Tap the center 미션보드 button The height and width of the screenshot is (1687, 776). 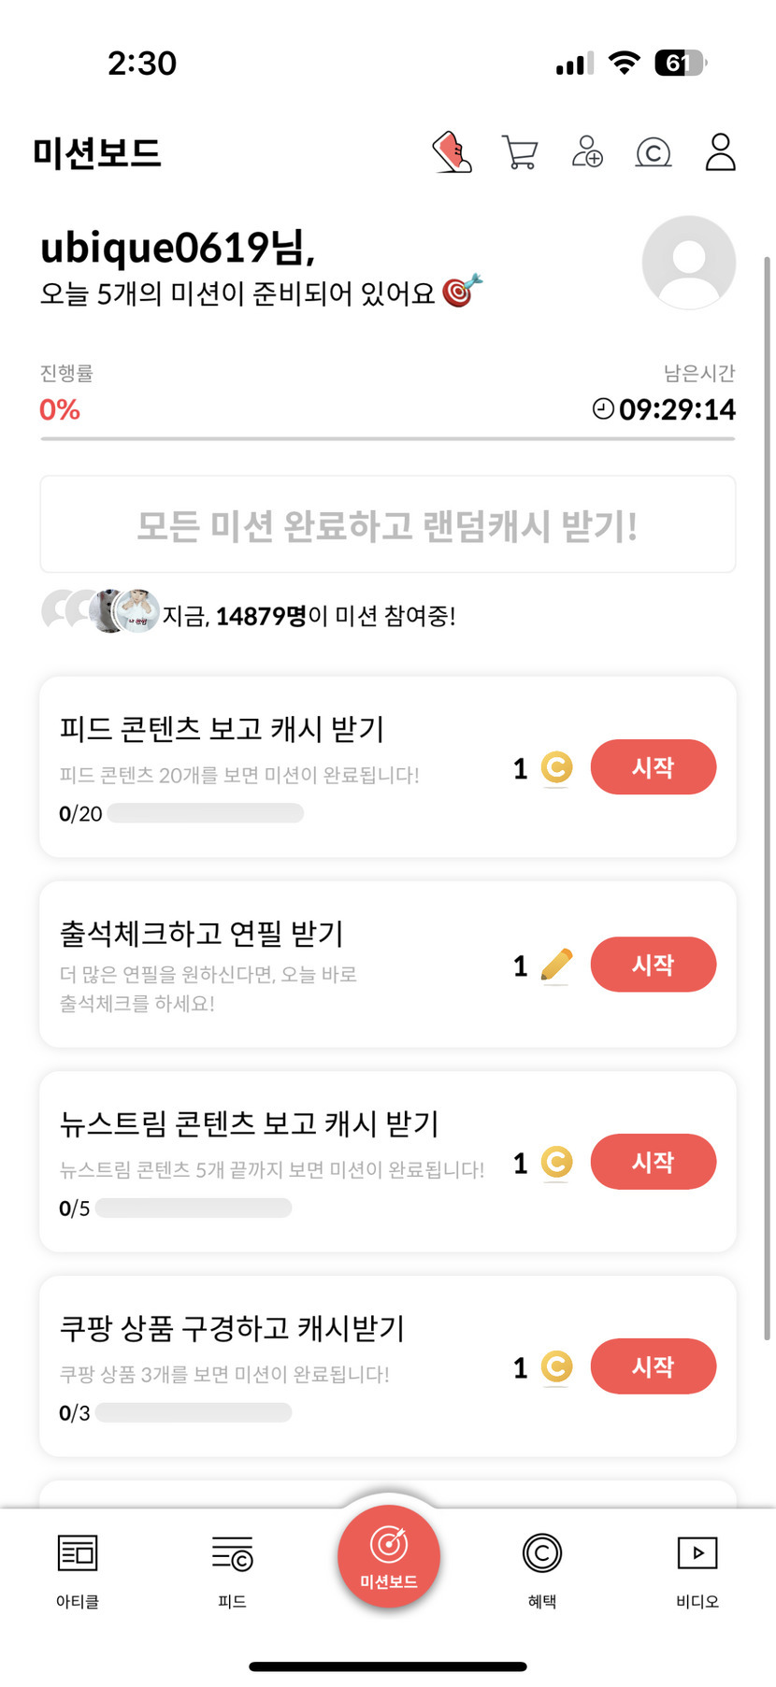pyautogui.click(x=389, y=1556)
